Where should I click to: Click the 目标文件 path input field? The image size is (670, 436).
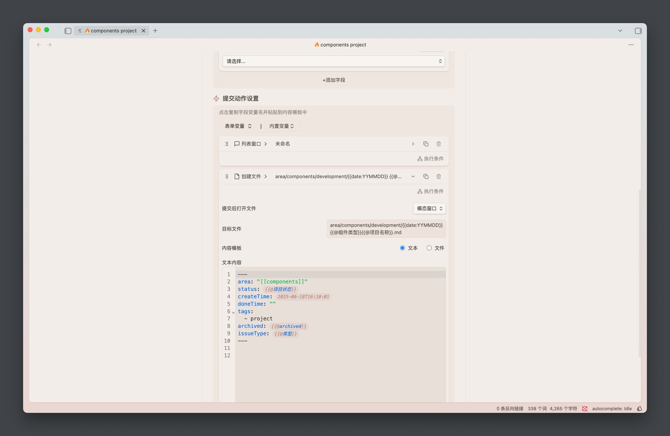tap(386, 229)
